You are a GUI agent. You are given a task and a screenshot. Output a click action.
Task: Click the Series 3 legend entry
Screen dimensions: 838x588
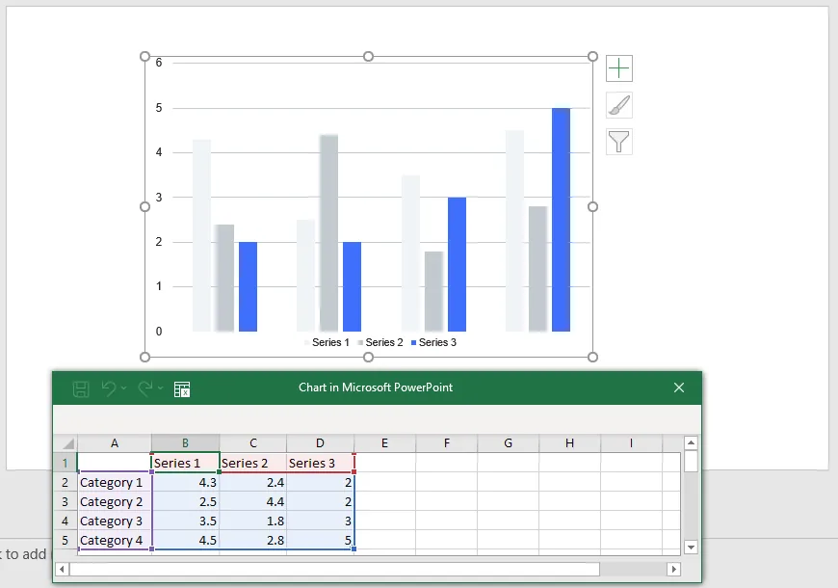[433, 342]
